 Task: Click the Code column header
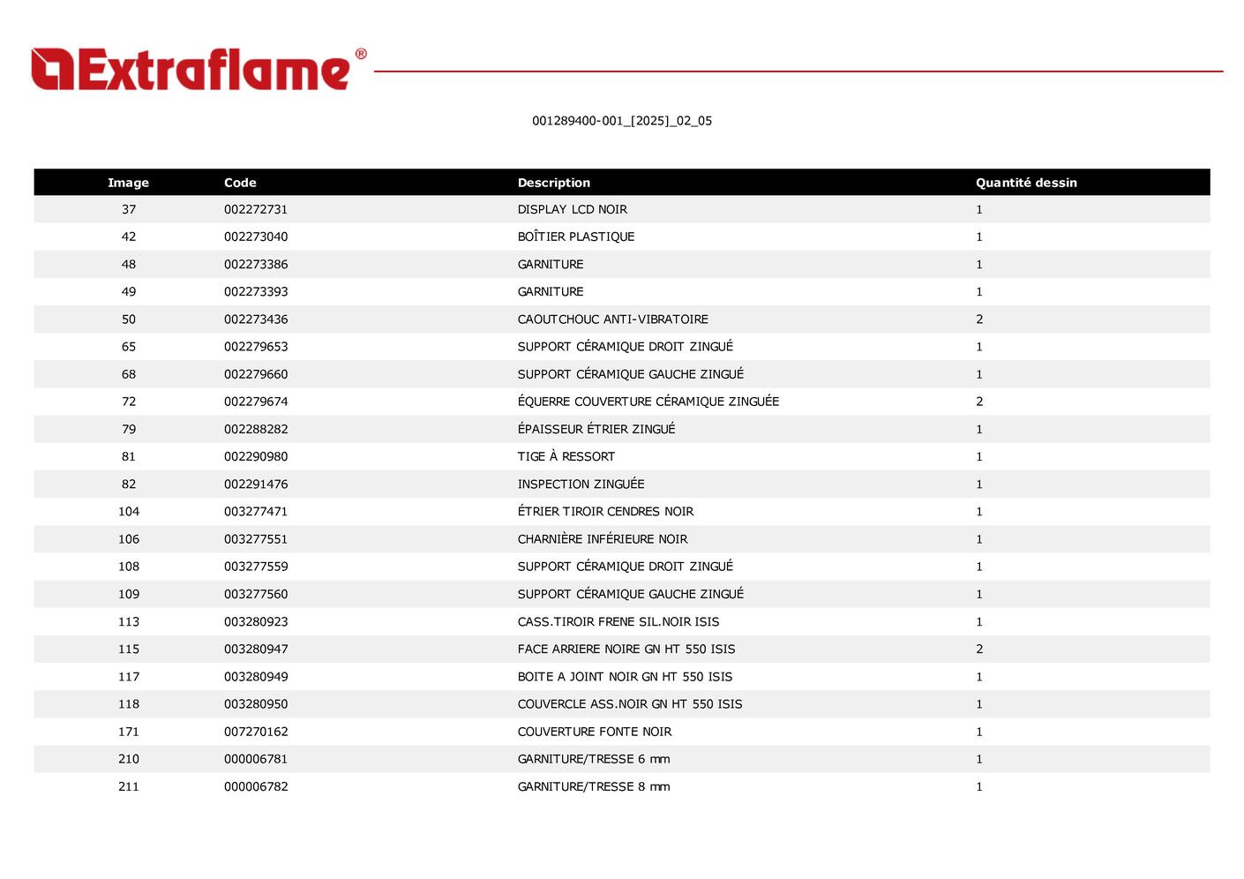[x=240, y=183]
